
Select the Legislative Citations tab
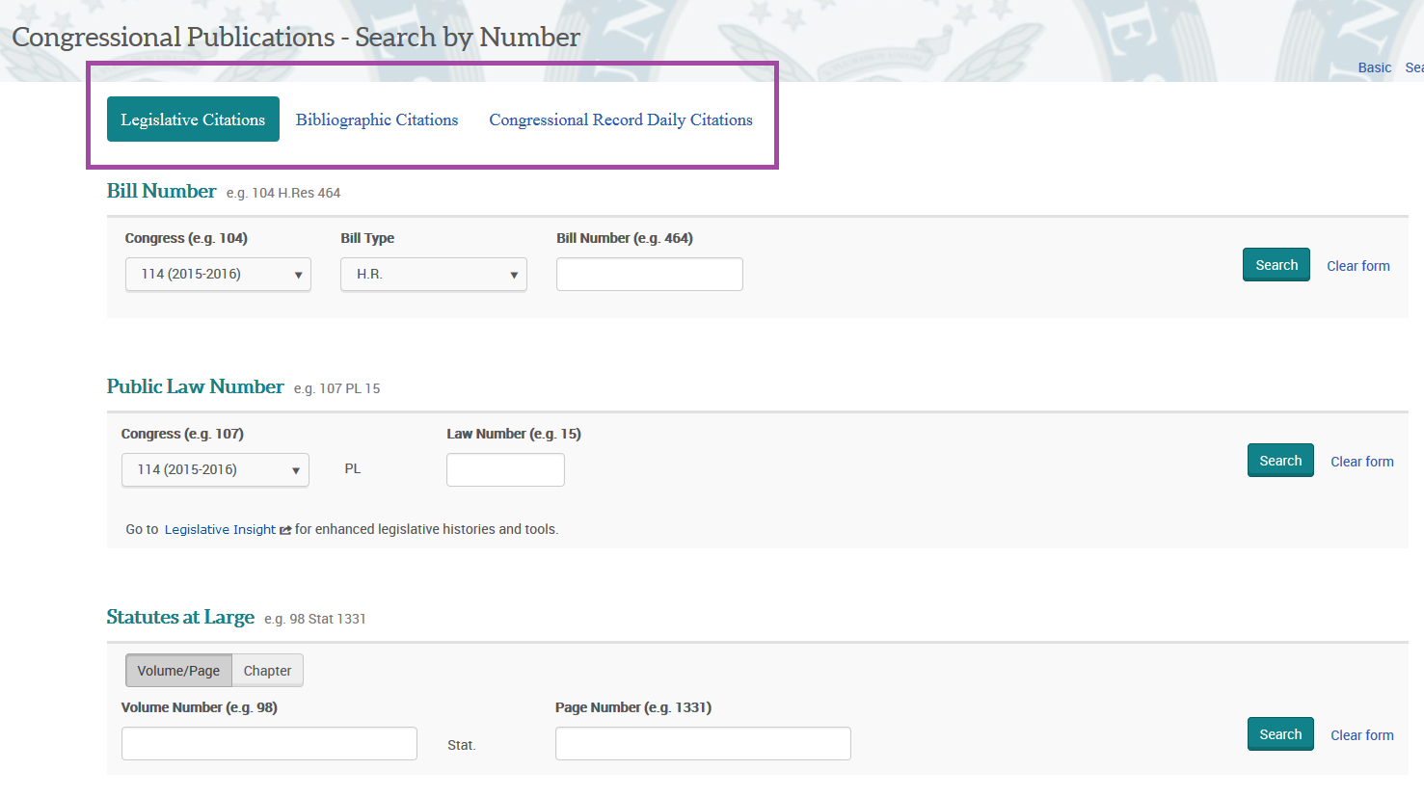coord(193,120)
